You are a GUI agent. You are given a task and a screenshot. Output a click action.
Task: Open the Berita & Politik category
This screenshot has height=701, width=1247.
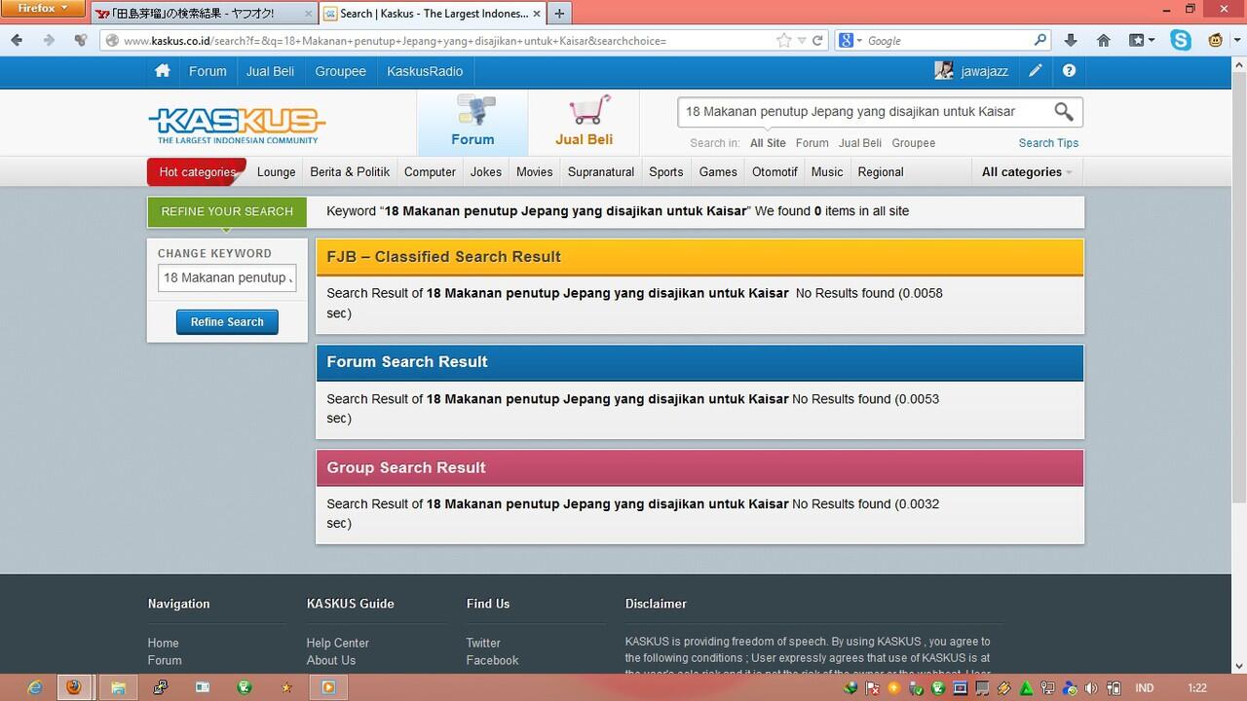pyautogui.click(x=350, y=172)
